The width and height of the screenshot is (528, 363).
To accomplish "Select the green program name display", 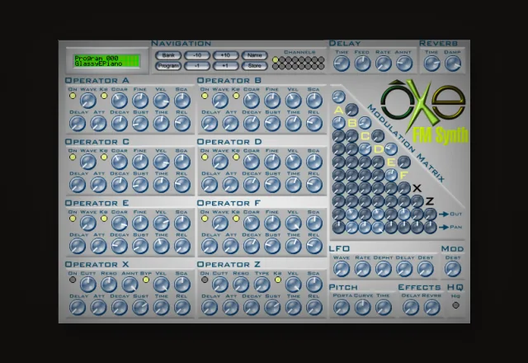I will coord(106,61).
